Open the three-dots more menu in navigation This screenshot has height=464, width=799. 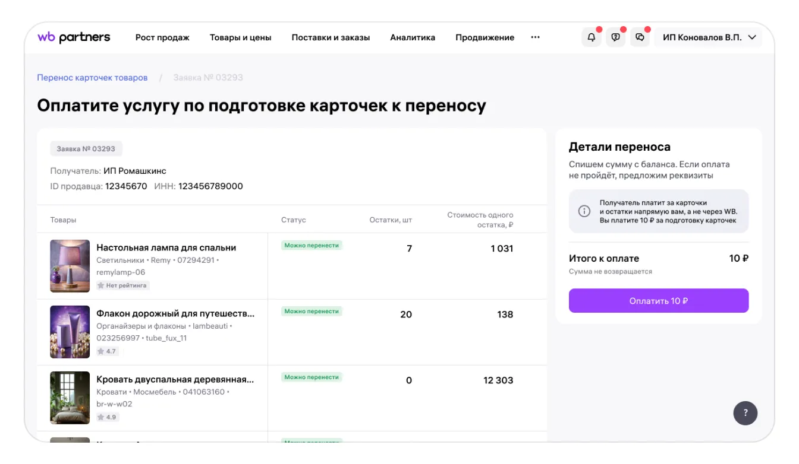point(535,37)
